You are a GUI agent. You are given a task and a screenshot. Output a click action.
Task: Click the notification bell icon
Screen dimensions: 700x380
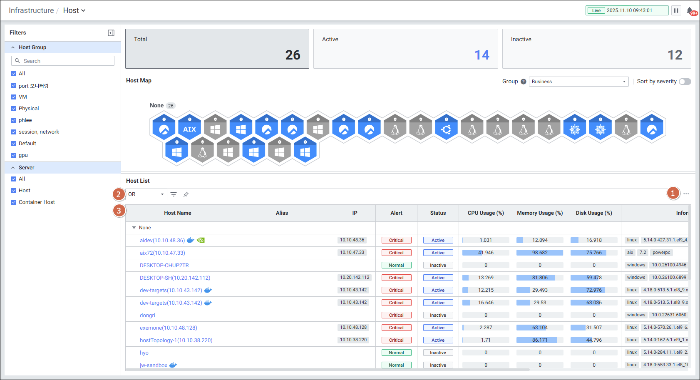[690, 10]
